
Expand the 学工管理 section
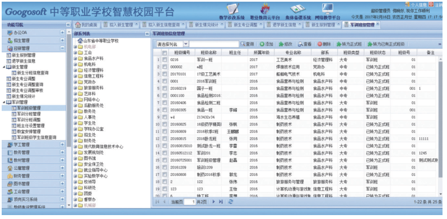[62, 145]
